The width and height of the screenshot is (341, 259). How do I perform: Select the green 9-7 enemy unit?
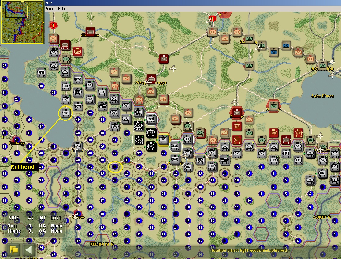pos(310,140)
